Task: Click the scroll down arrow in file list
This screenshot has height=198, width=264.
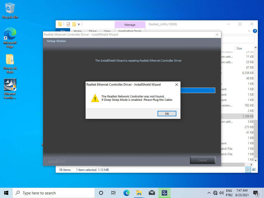Action: click(x=255, y=160)
